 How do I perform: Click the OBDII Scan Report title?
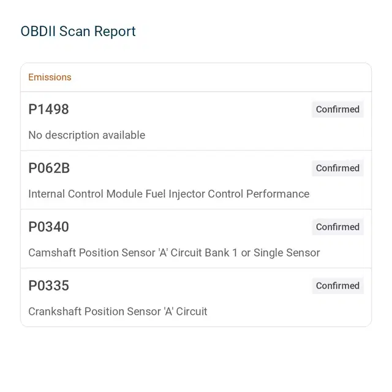click(x=78, y=31)
